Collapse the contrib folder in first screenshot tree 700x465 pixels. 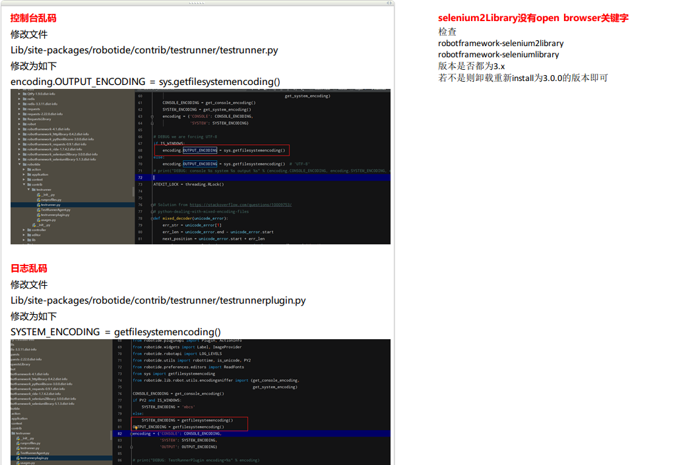[x=24, y=184]
